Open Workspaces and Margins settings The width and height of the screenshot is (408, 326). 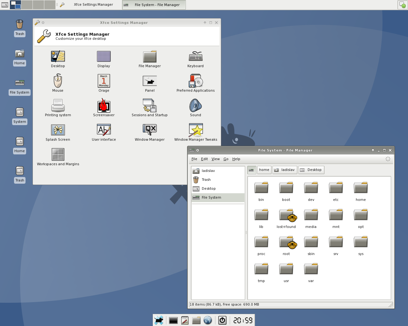(58, 157)
